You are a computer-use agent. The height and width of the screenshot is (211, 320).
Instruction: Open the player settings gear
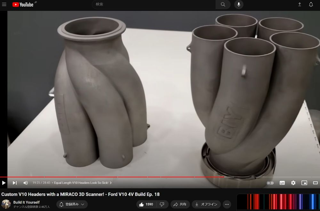[x=293, y=183]
